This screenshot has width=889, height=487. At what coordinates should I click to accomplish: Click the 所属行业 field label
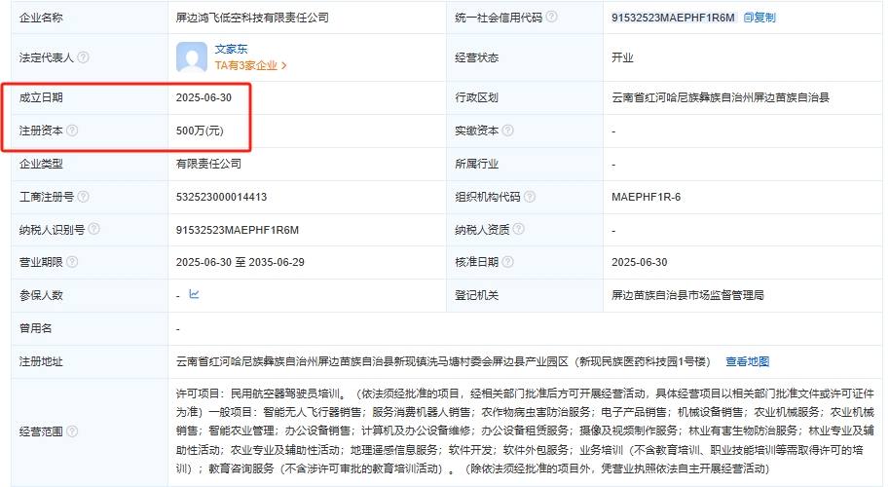coord(476,164)
